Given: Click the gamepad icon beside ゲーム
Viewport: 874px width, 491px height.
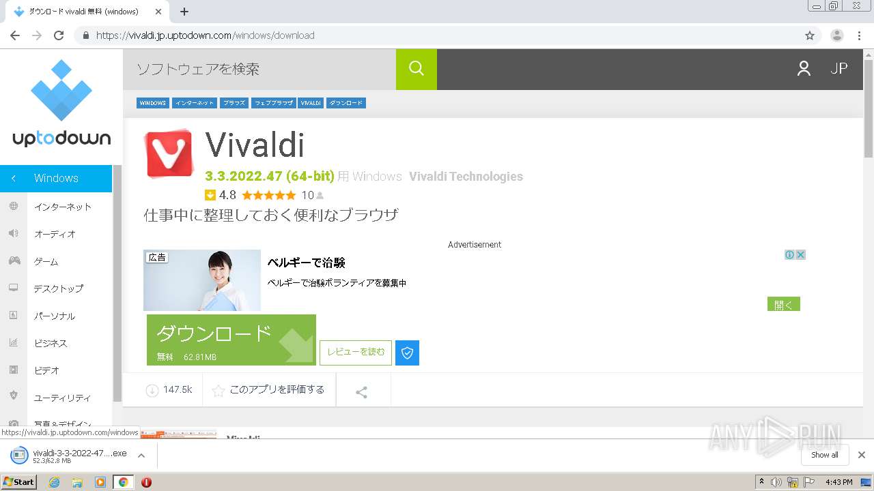Looking at the screenshot, I should pyautogui.click(x=14, y=261).
